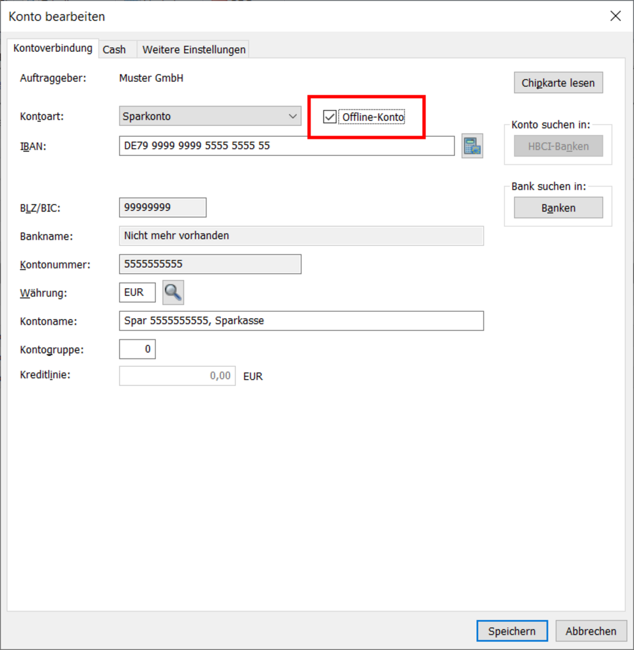Viewport: 634px width, 650px height.
Task: Cancel the dialog with Abbrechen
Action: coord(591,631)
